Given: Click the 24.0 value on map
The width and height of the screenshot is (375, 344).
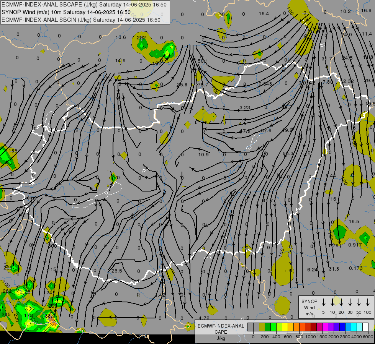Looking at the screenshot, I should click(x=347, y=35).
